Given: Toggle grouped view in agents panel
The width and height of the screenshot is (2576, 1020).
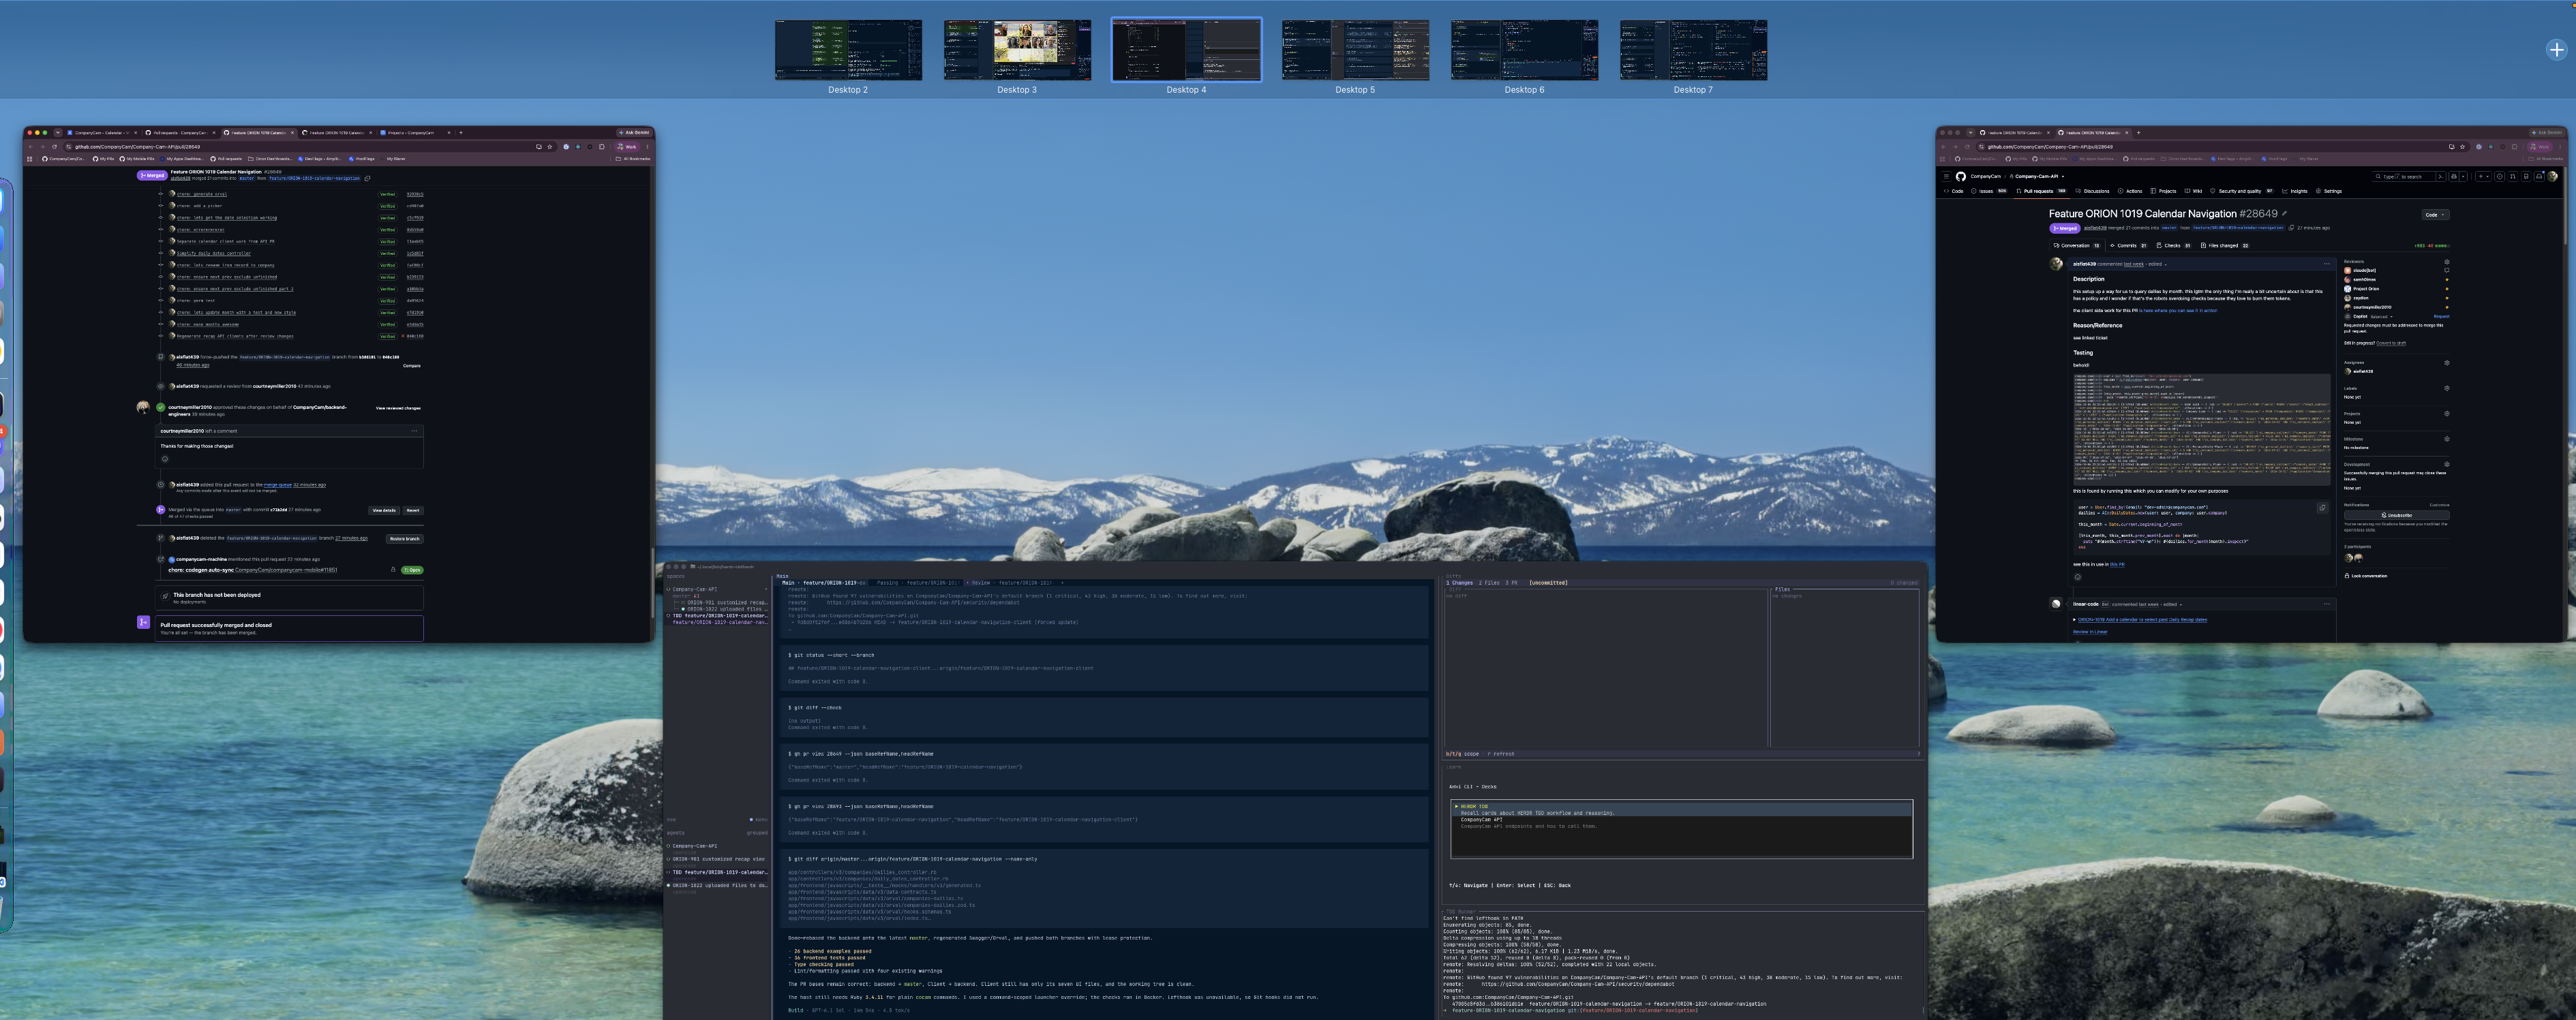Looking at the screenshot, I should [757, 833].
